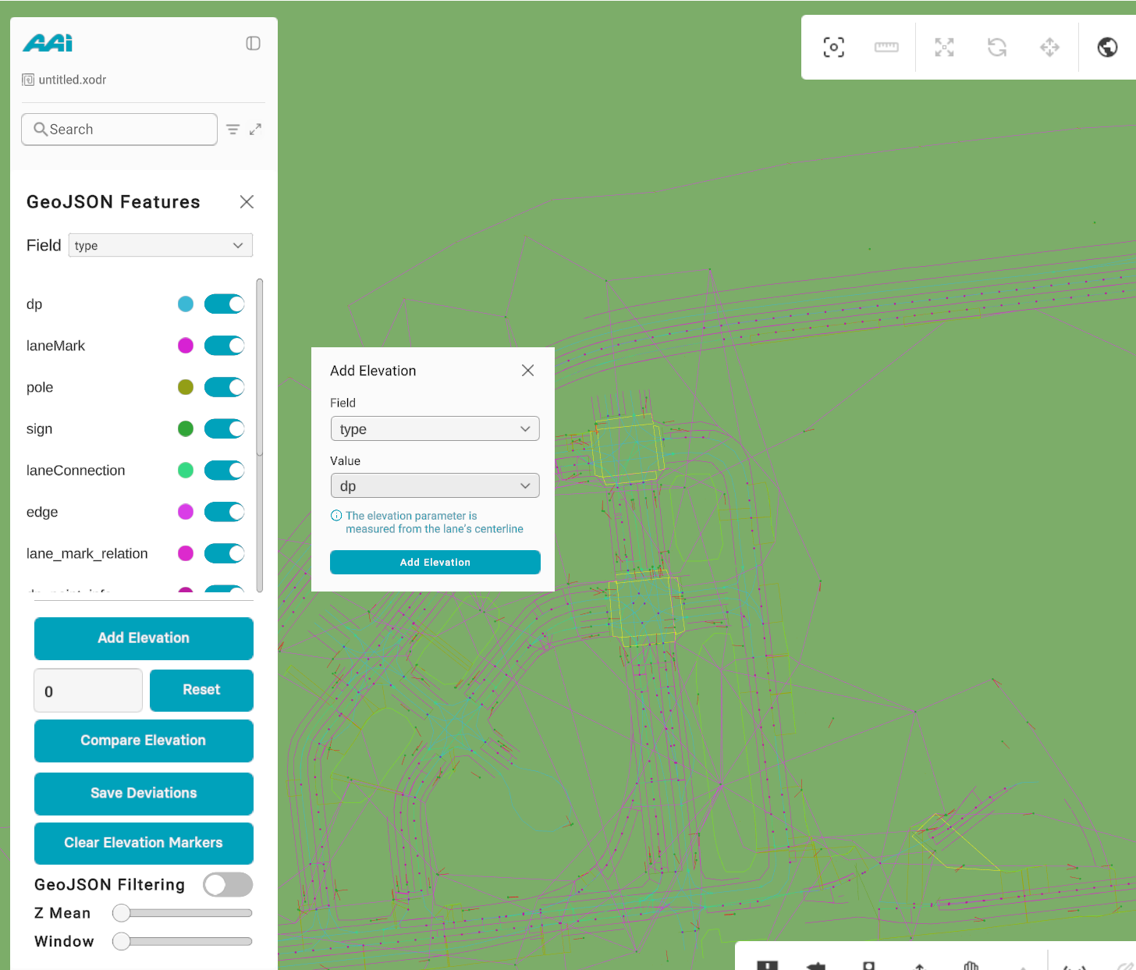This screenshot has height=970, width=1136.
Task: Click the focus/center view icon
Action: (x=833, y=48)
